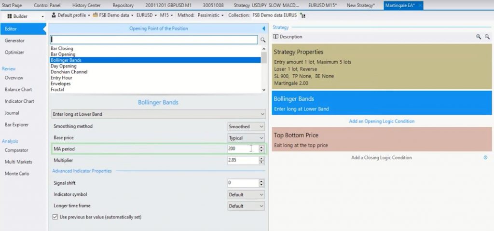
Task: Toggle Use previous bar value checkbox
Action: pyautogui.click(x=55, y=217)
